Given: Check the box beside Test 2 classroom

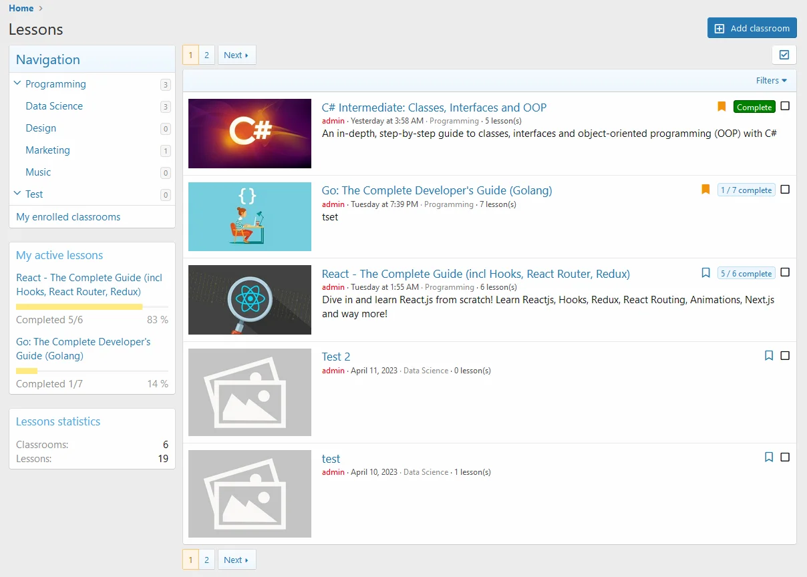Looking at the screenshot, I should click(785, 356).
